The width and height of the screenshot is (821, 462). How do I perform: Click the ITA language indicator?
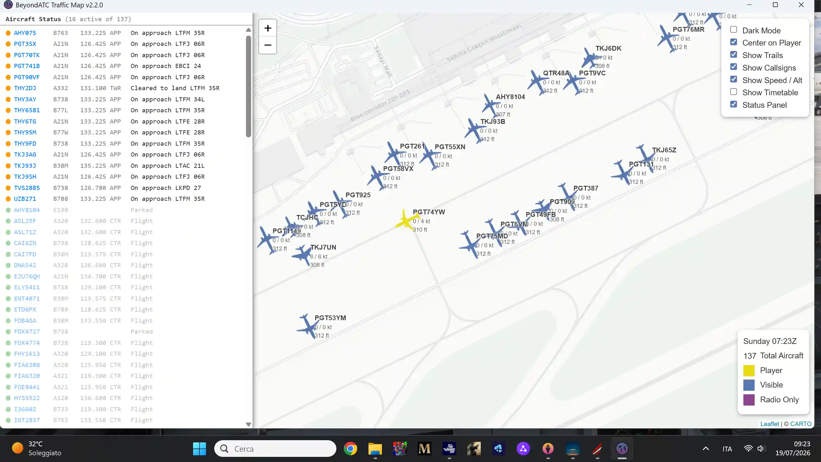727,449
